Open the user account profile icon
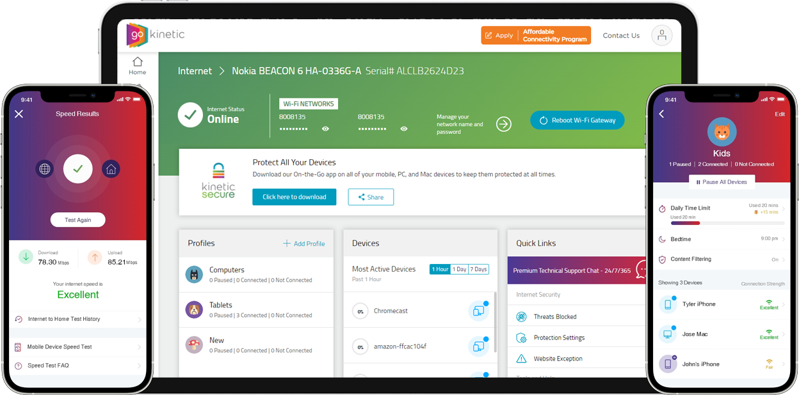 tap(661, 36)
